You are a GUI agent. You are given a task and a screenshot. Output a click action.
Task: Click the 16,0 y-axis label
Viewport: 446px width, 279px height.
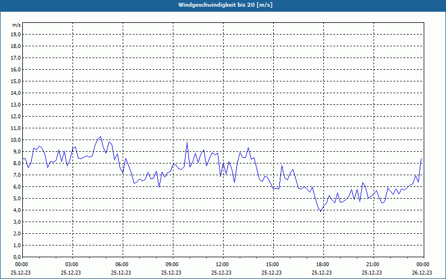tap(17, 69)
